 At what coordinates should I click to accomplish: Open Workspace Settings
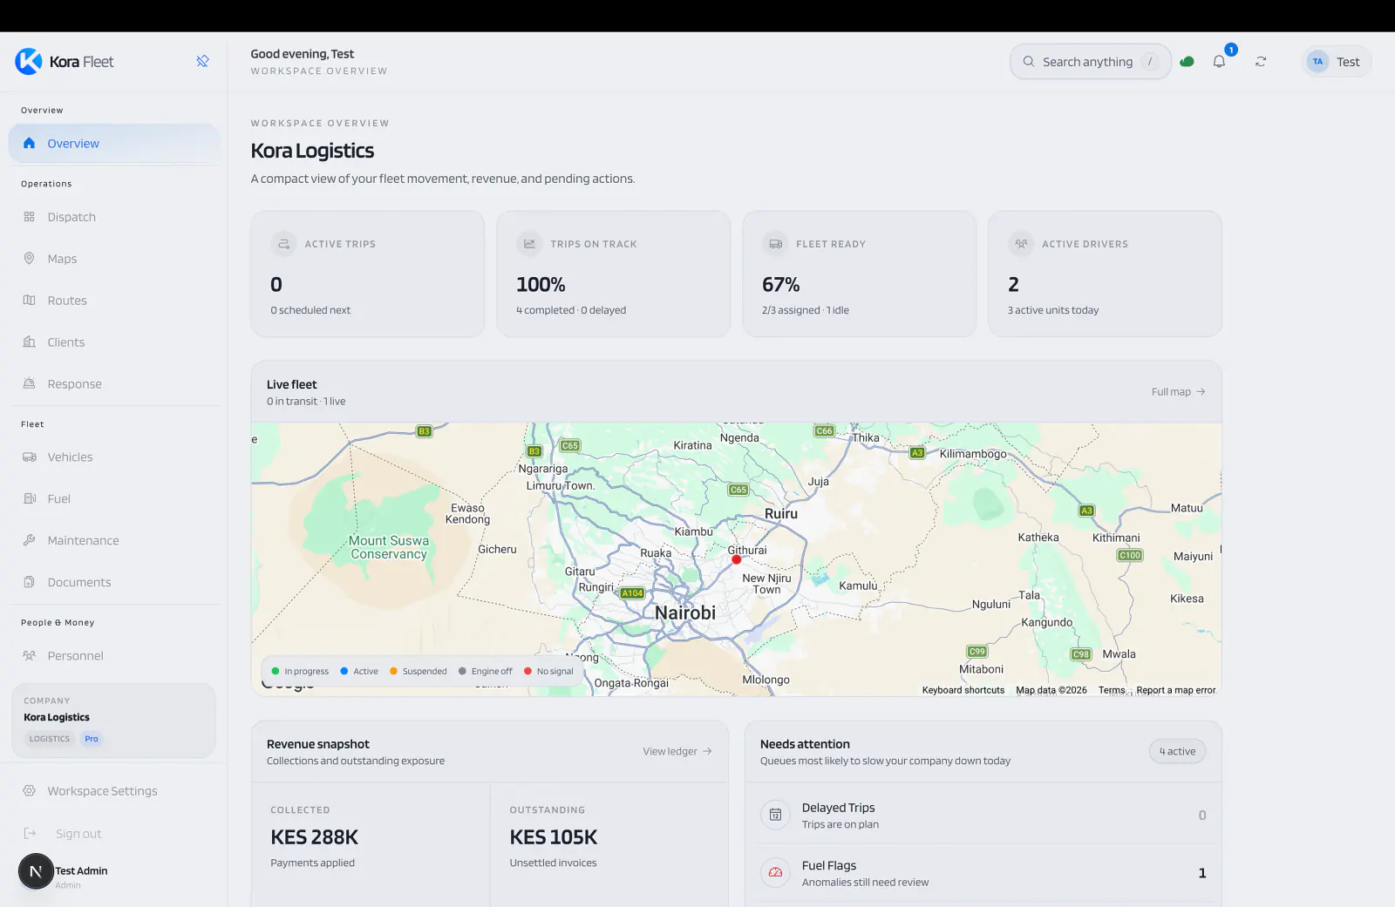pyautogui.click(x=114, y=791)
